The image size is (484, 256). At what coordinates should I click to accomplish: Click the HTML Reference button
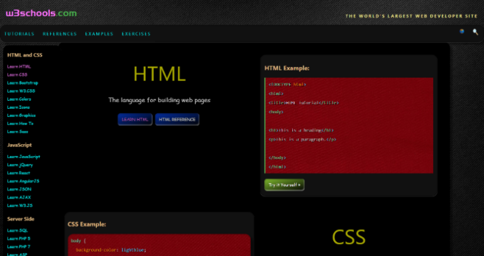click(x=177, y=120)
